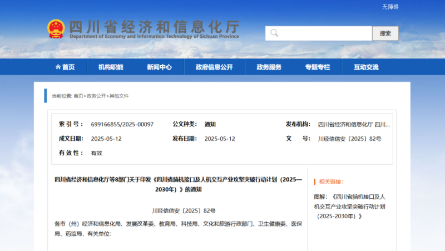Go to 新闻中心 in navigation bar
The width and height of the screenshot is (445, 251).
tap(159, 67)
